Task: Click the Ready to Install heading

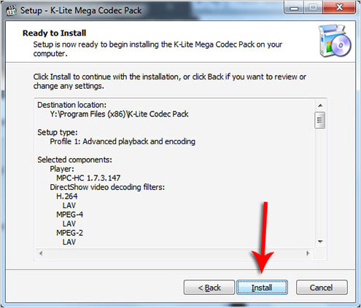Action: 54,33
